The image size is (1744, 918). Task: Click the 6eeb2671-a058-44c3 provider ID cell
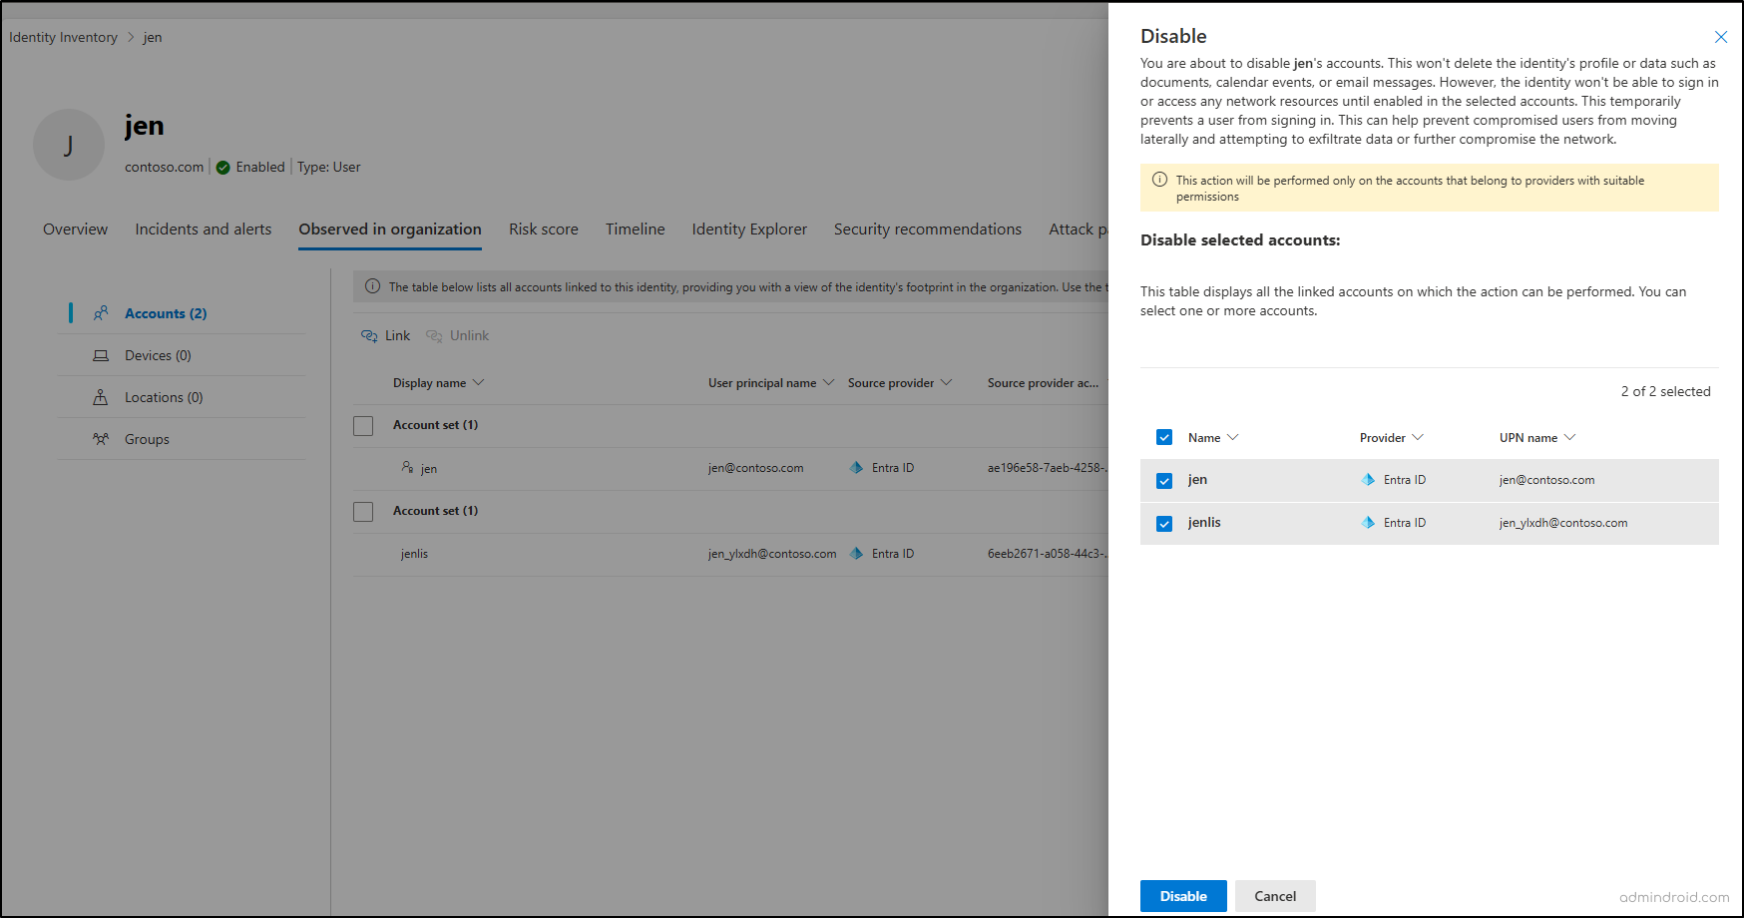pyautogui.click(x=1047, y=554)
